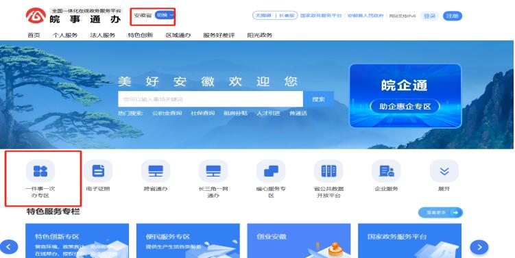This screenshot has width=515, height=258.
Task: Go to the 首页 menu item
Action: click(34, 35)
